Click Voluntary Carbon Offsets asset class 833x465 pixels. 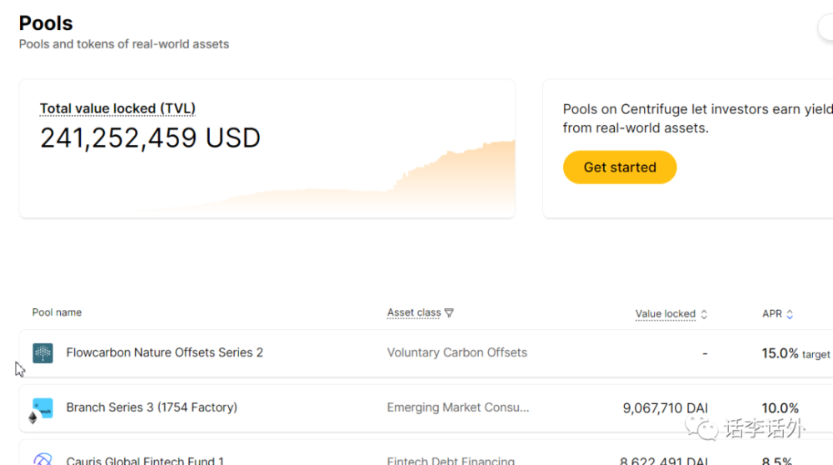pyautogui.click(x=456, y=352)
